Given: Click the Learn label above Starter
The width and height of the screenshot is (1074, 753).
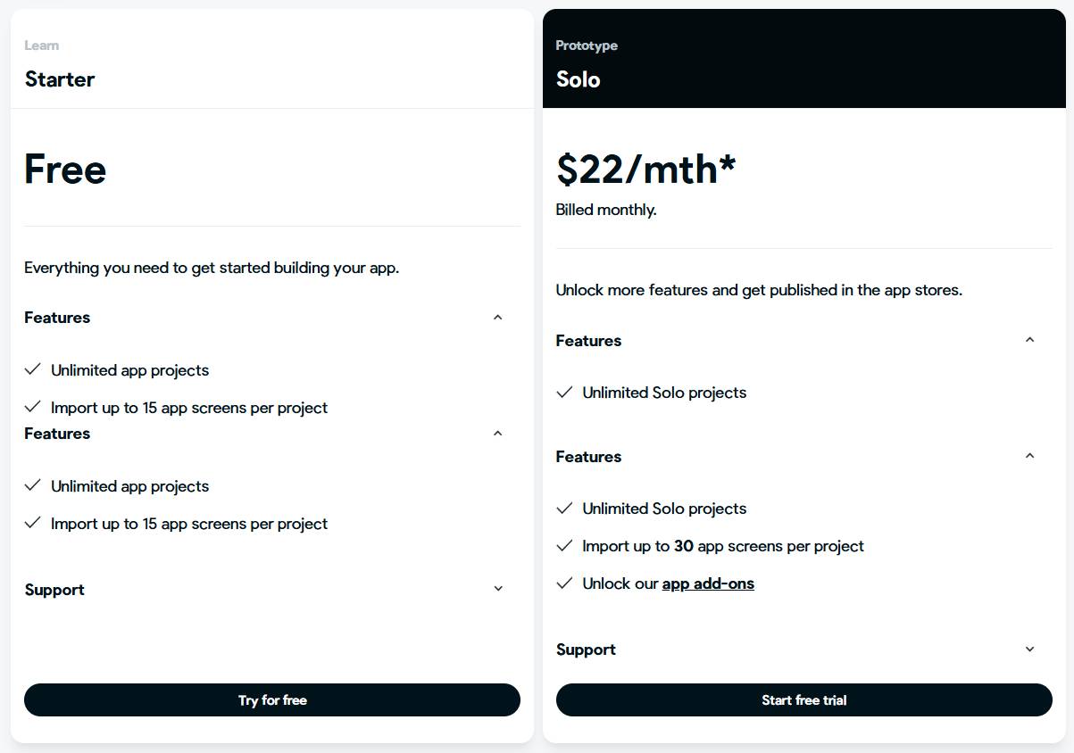Looking at the screenshot, I should (42, 45).
